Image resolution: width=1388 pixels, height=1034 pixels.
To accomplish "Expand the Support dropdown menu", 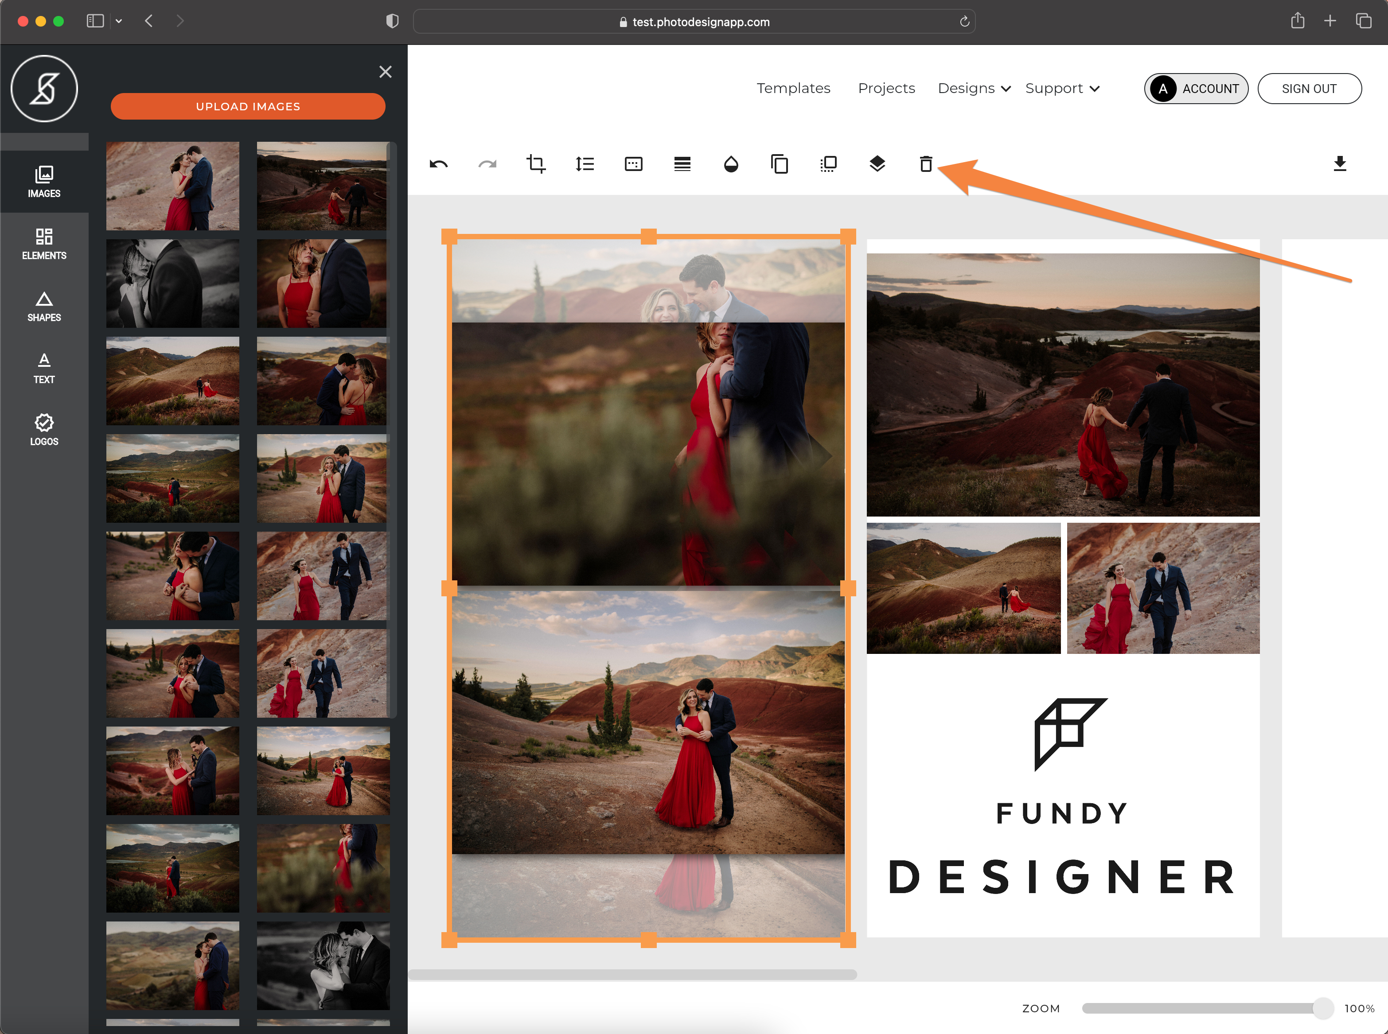I will coord(1062,88).
